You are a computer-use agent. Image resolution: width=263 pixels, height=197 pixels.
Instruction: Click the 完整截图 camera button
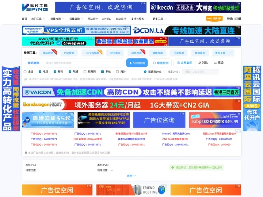coord(184,63)
